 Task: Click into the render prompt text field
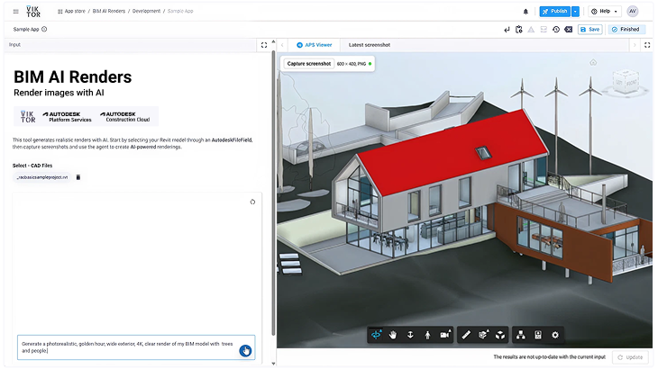click(x=126, y=347)
